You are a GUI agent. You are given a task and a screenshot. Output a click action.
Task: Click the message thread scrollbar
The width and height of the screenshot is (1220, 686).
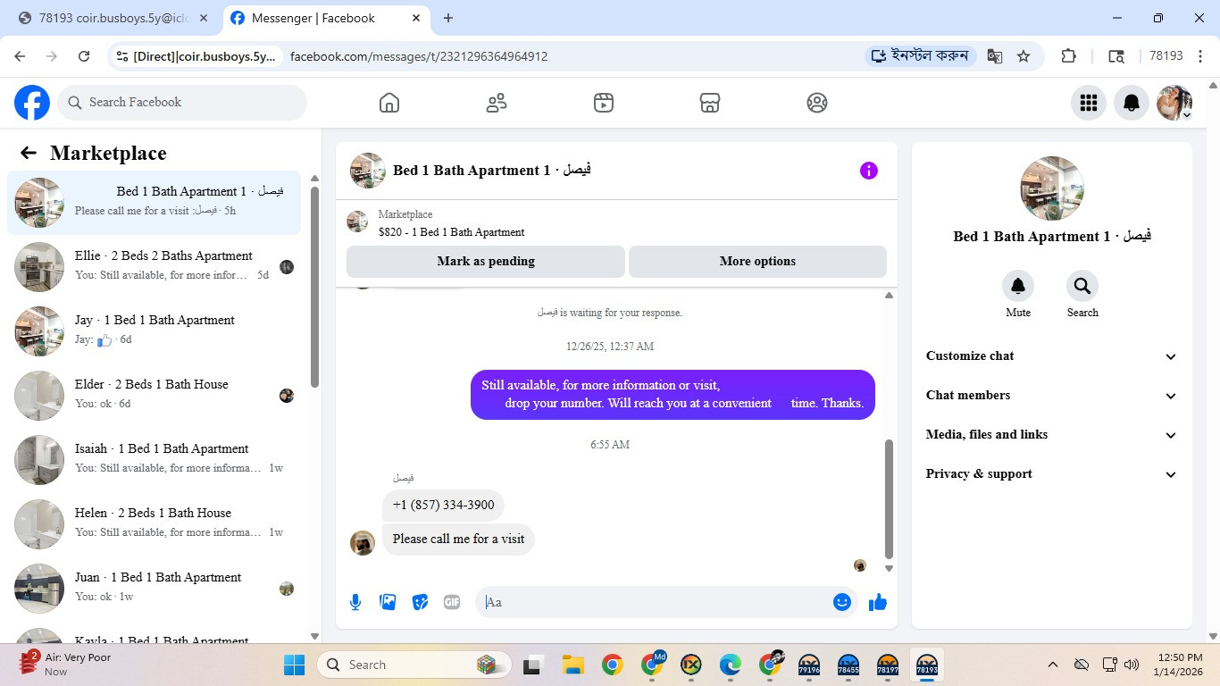[889, 498]
